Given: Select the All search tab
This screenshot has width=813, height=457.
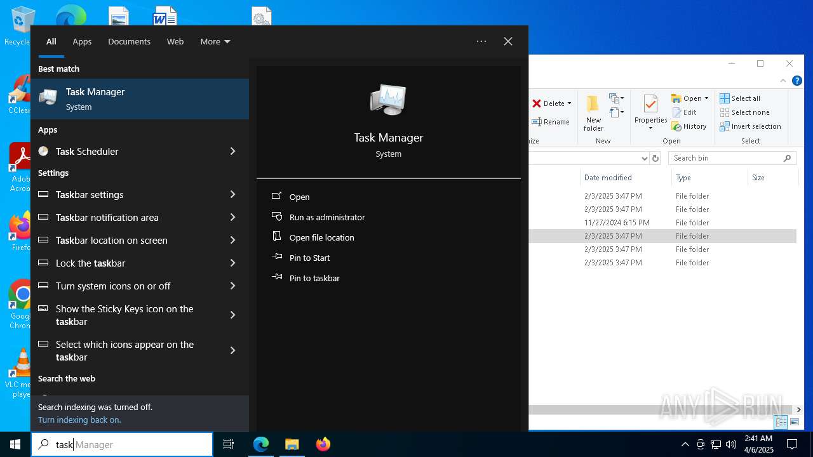Looking at the screenshot, I should pos(51,41).
